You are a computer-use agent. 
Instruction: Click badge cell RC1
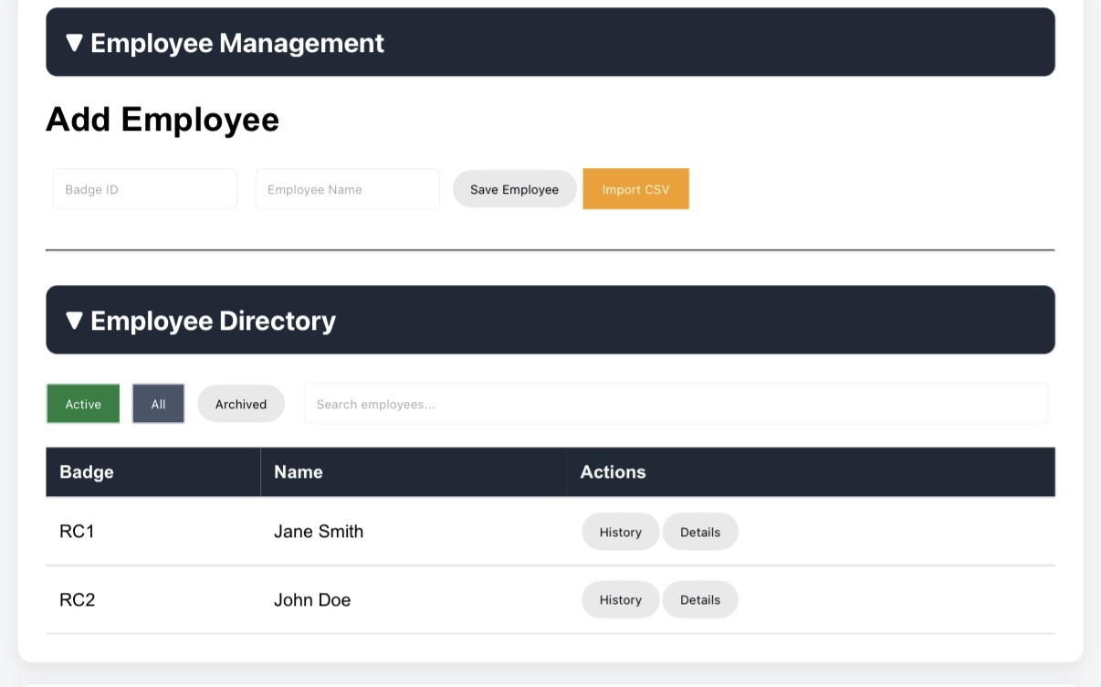coord(77,532)
